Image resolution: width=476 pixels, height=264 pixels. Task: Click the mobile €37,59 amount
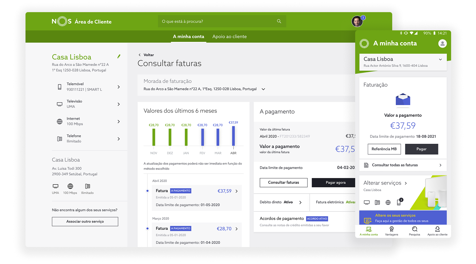[x=403, y=126]
